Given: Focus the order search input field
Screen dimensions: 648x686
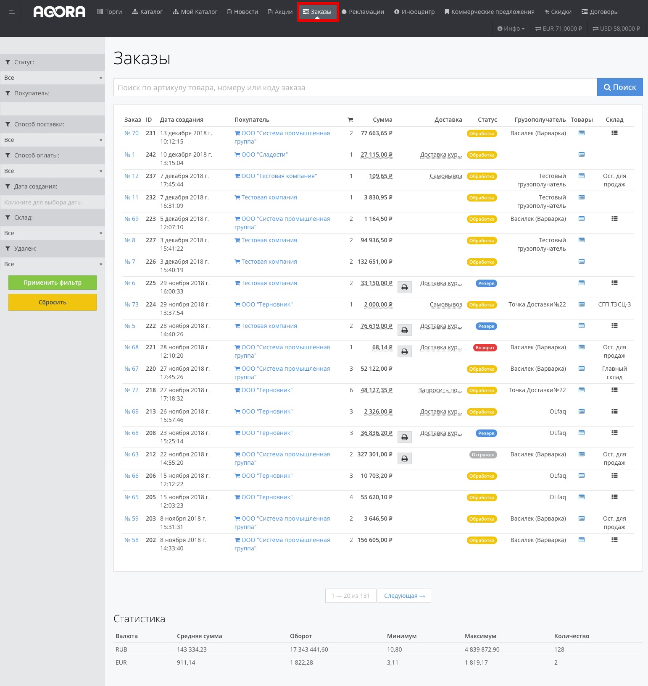Looking at the screenshot, I should coord(355,87).
